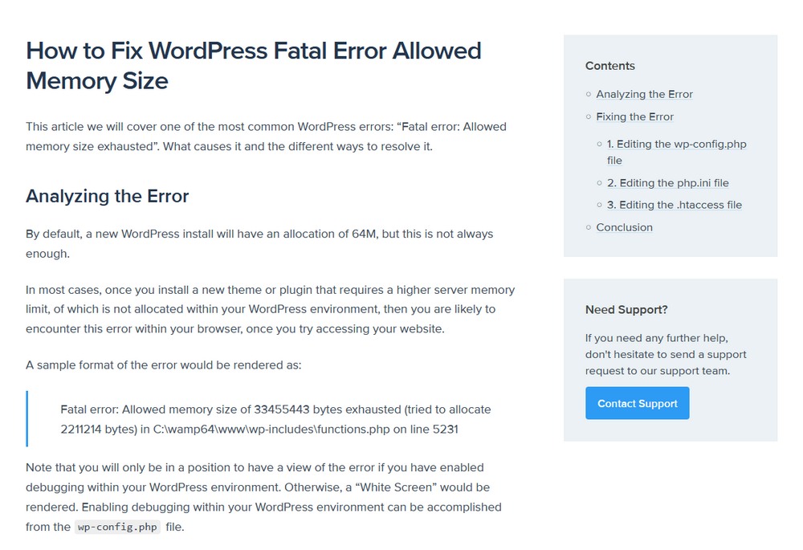Click the article title 'How to Fix WordPress Fatal Error'
Image resolution: width=803 pixels, height=550 pixels.
(x=254, y=66)
